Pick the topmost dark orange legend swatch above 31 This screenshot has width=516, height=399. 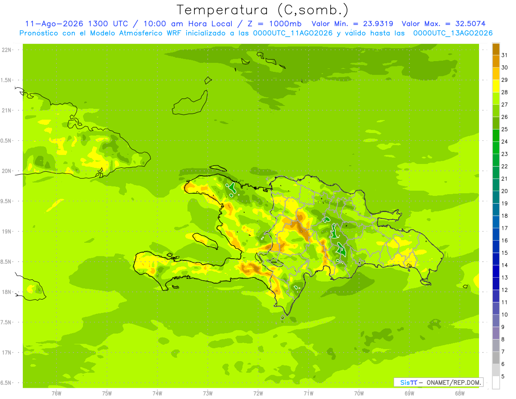496,49
